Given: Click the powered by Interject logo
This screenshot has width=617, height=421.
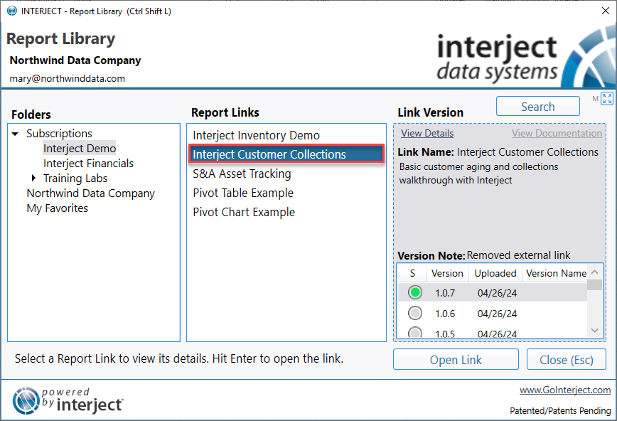Looking at the screenshot, I should (x=68, y=400).
